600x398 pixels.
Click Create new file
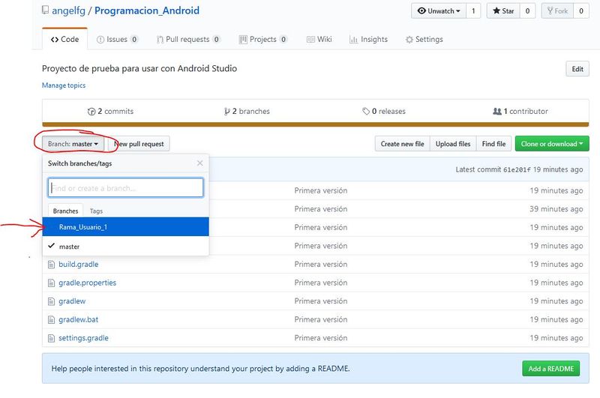pos(402,144)
